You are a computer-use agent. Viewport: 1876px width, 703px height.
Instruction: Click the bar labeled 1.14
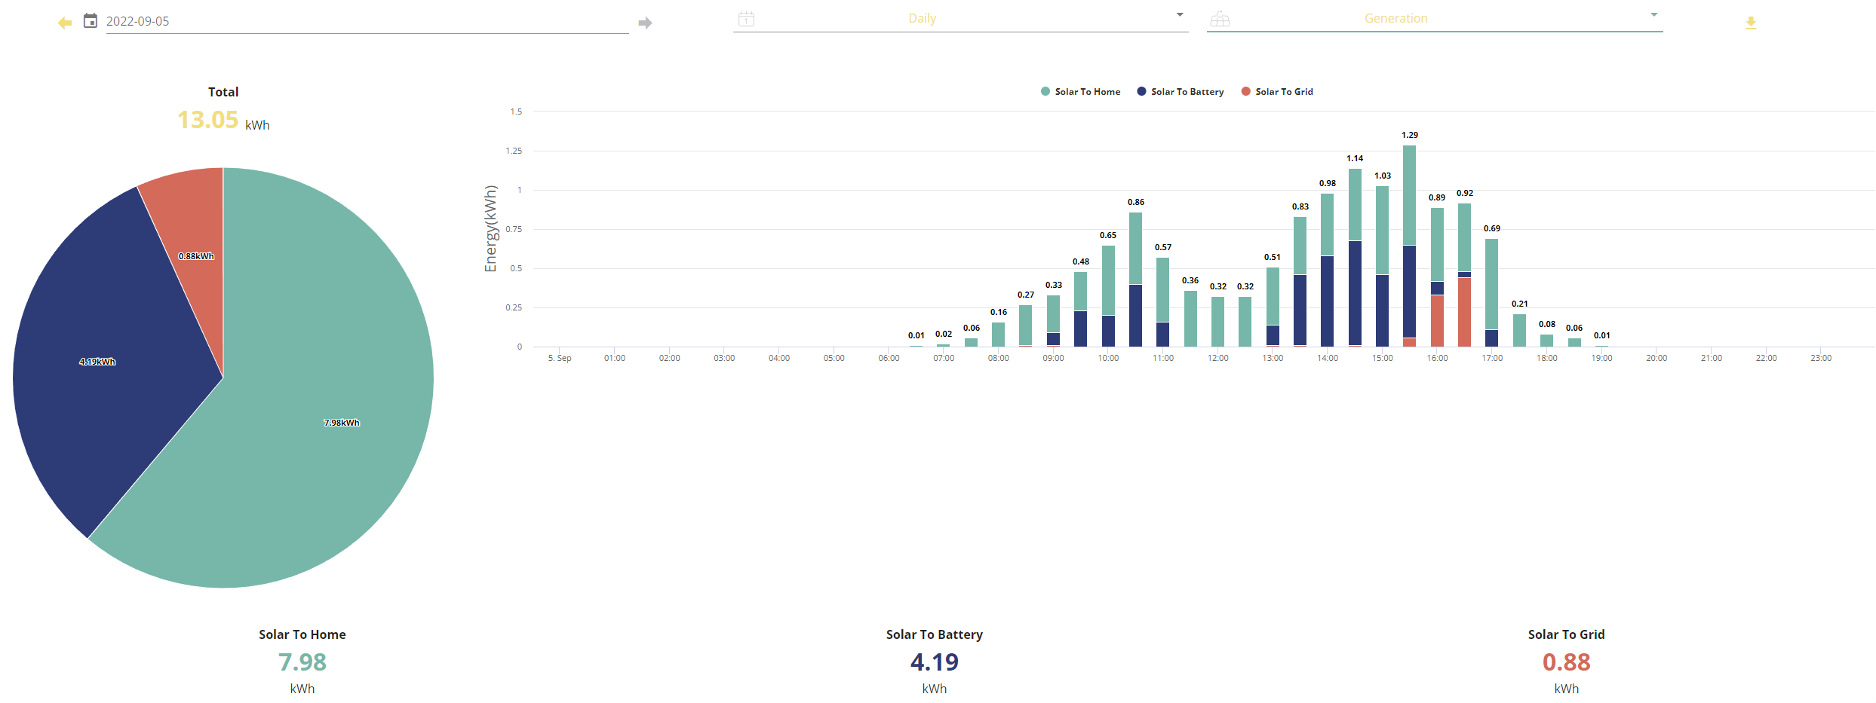click(1355, 258)
